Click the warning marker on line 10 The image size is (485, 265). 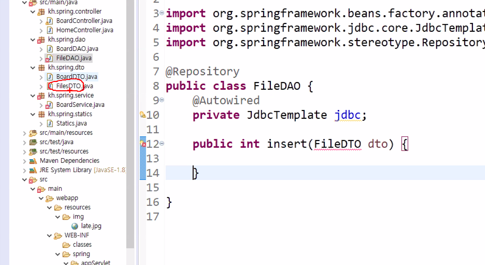[143, 115]
